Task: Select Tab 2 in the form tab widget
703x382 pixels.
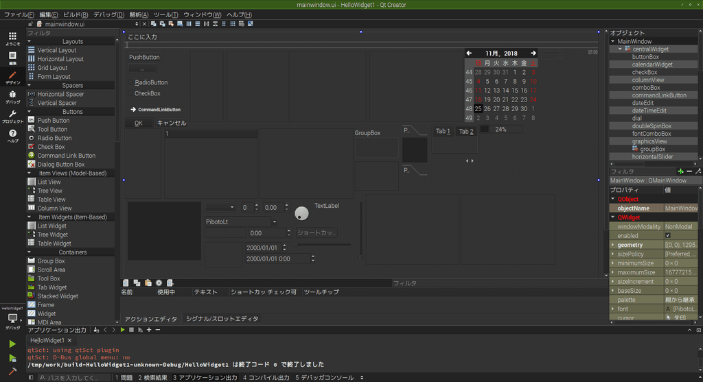Action: click(466, 131)
